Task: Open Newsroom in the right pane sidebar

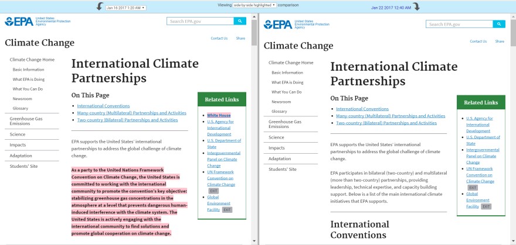Action: tap(281, 102)
